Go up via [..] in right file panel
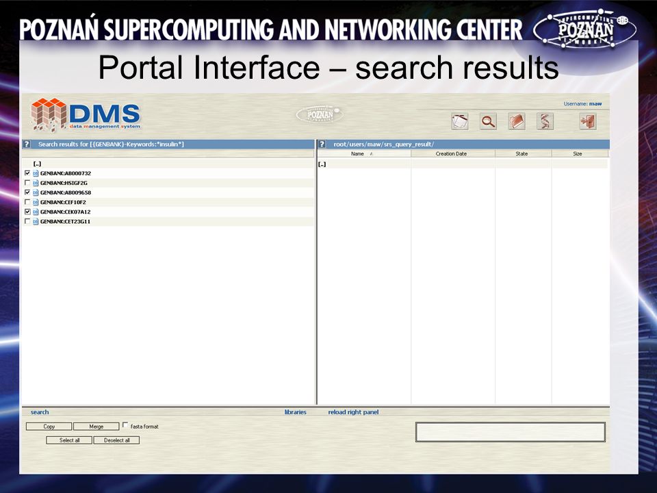The image size is (657, 493). (322, 164)
